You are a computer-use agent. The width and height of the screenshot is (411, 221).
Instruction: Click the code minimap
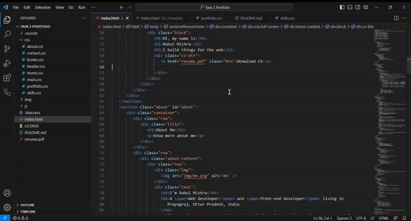coord(390,122)
